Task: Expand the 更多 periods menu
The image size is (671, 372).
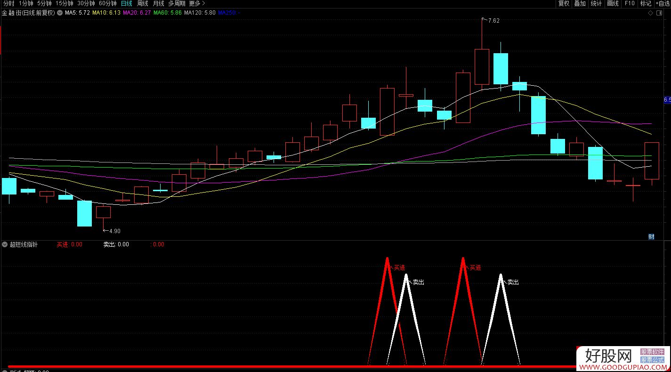Action: [197, 3]
